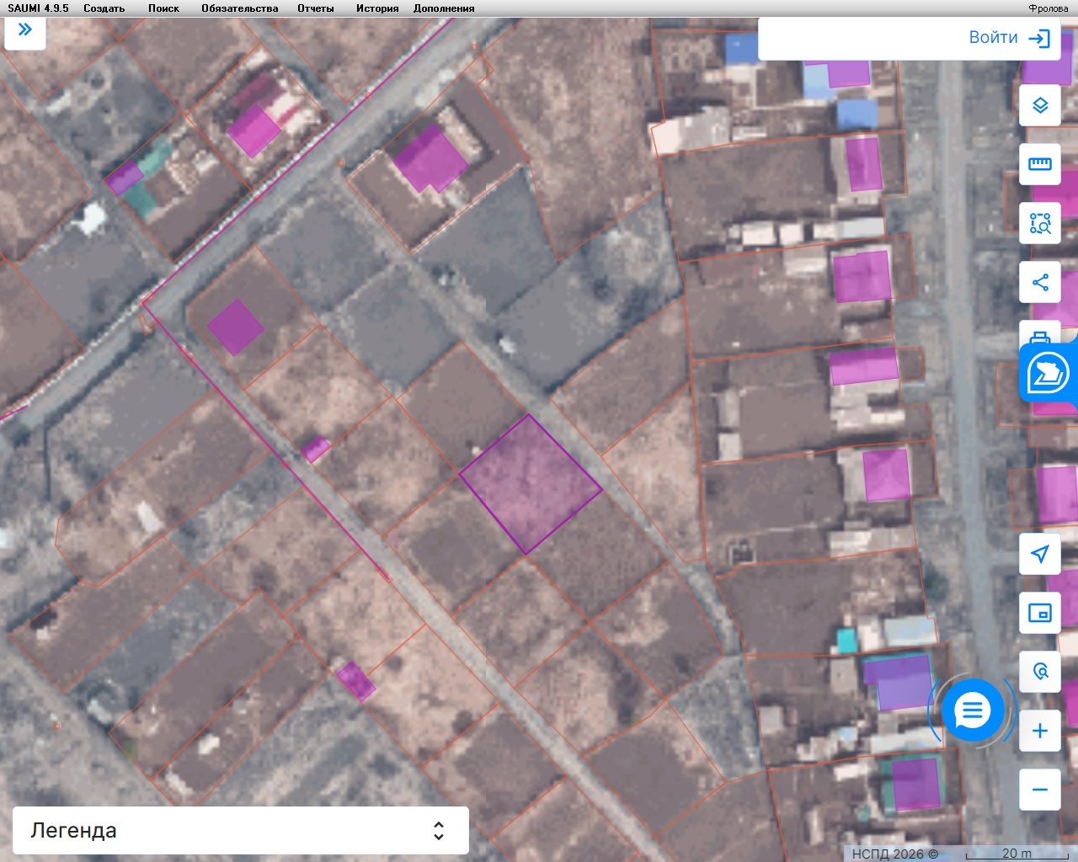The height and width of the screenshot is (862, 1078).
Task: Open the map layers panel
Action: [1040, 105]
